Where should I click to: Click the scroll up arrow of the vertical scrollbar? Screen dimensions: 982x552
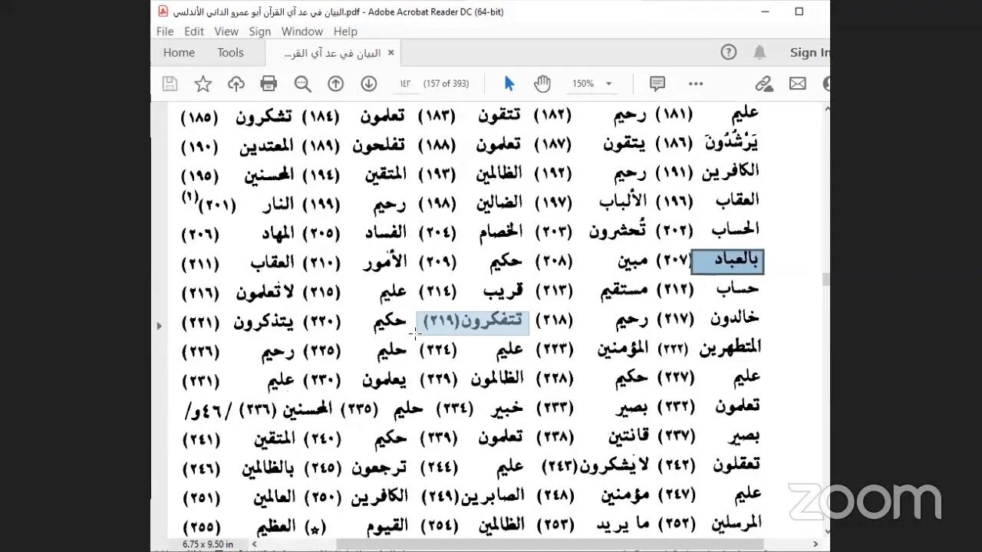click(825, 109)
